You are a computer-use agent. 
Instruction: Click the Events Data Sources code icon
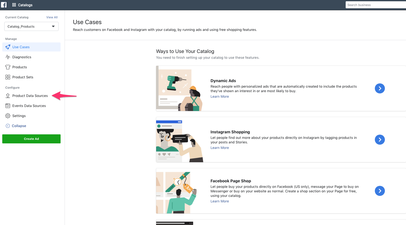pyautogui.click(x=8, y=106)
